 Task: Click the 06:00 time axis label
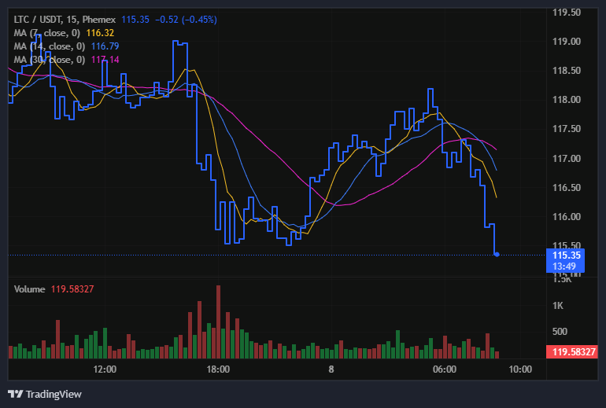point(445,369)
